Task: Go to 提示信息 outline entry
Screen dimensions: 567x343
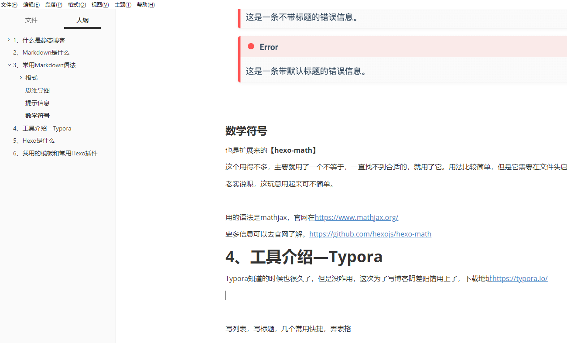Action: pyautogui.click(x=38, y=103)
